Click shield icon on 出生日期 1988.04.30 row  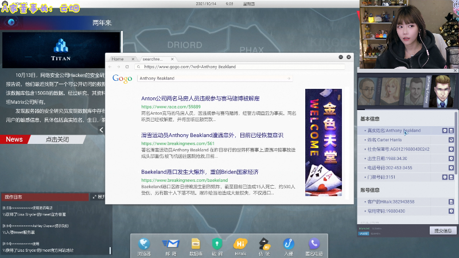pyautogui.click(x=451, y=159)
